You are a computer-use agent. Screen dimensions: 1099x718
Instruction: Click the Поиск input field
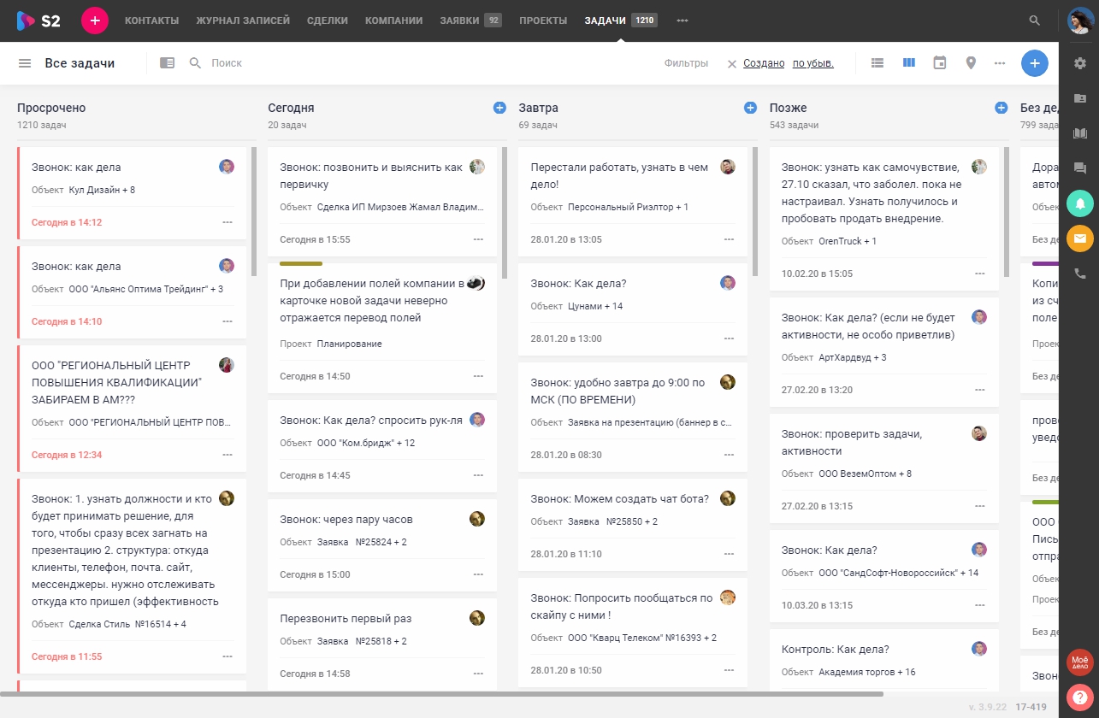(x=227, y=62)
